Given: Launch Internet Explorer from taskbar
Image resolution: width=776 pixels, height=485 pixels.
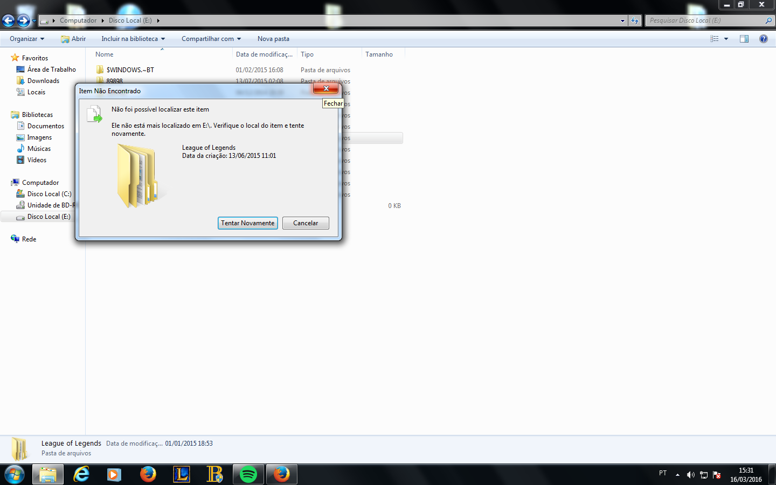Looking at the screenshot, I should point(81,475).
